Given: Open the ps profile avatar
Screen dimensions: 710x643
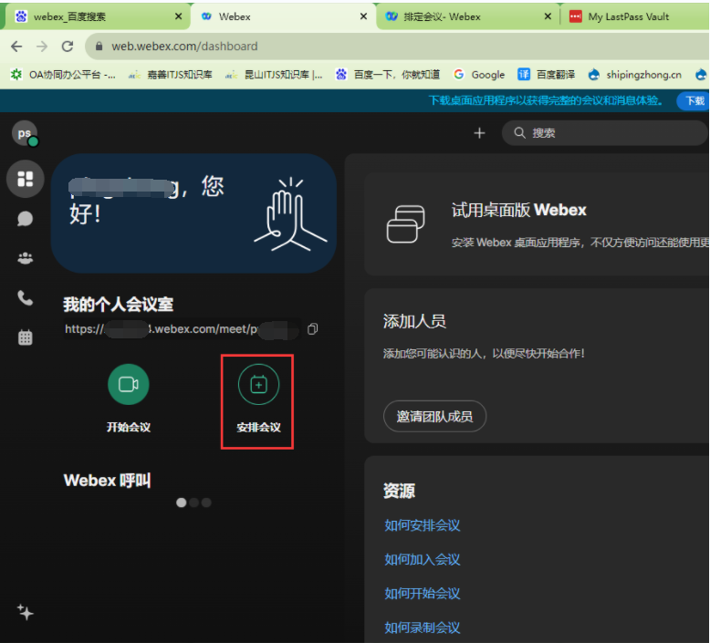Looking at the screenshot, I should tap(25, 133).
